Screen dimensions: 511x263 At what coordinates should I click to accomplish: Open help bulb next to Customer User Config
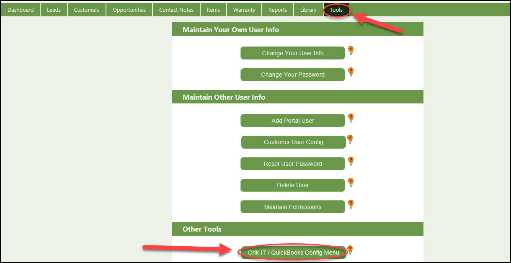click(350, 139)
